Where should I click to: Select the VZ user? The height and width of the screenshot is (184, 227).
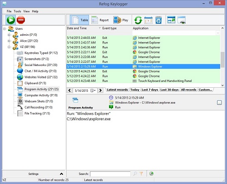(27, 47)
